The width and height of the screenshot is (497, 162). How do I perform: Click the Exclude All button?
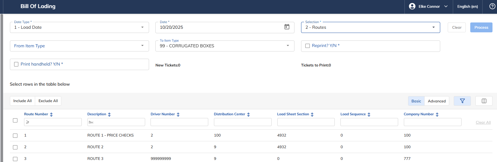(48, 101)
